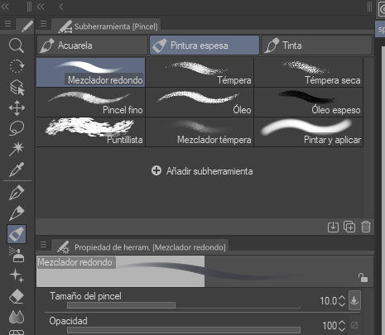
Task: Increase opacity with stepper up arrow
Action: pyautogui.click(x=342, y=323)
